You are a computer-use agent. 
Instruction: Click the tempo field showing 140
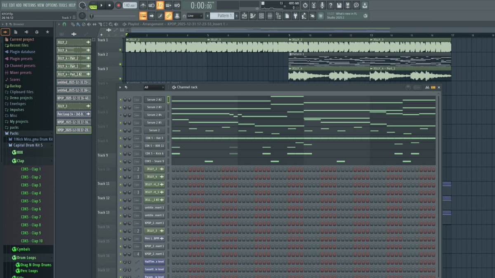(130, 5)
